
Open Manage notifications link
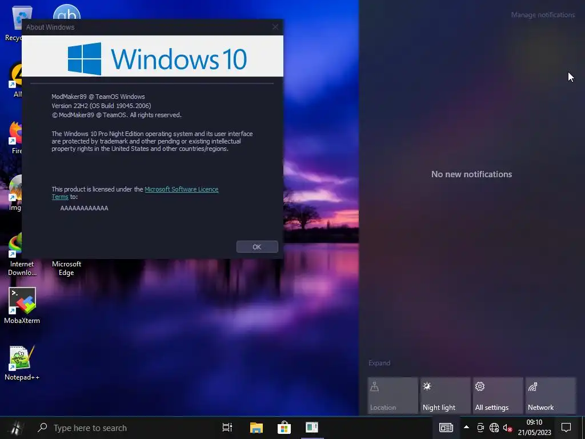pos(543,15)
